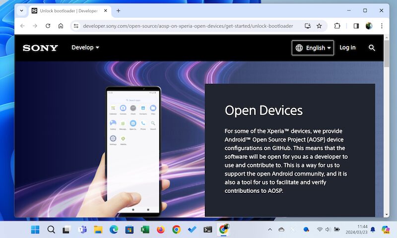Viewport: 397px width, 238px height.
Task: Toggle the Chrome side panel
Action: 356,26
